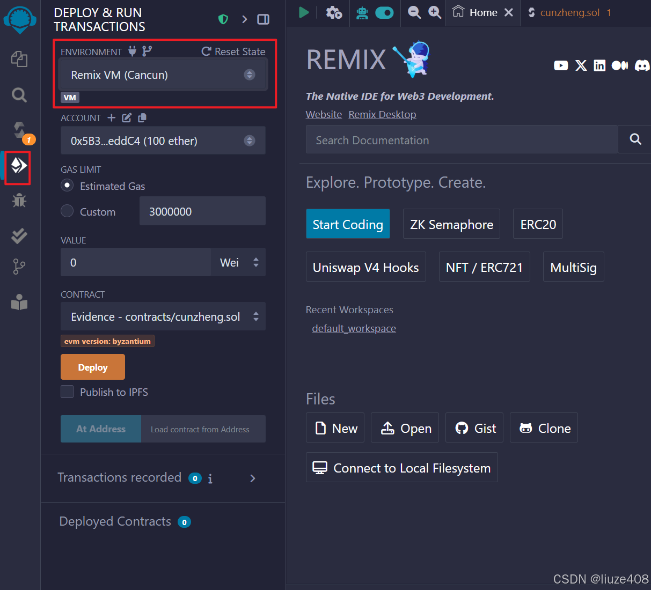Screen dimensions: 651x590
Task: Open the NFT / ERC721 template
Action: click(484, 267)
